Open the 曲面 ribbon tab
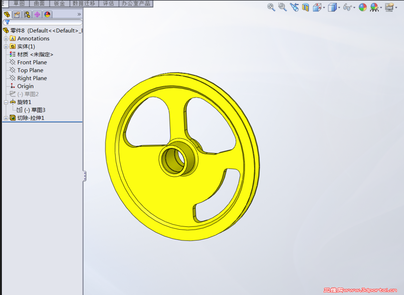This screenshot has width=404, height=295. pyautogui.click(x=39, y=3)
